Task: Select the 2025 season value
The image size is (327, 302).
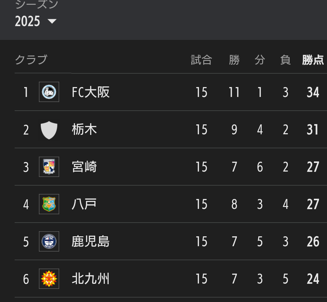Action: [27, 21]
